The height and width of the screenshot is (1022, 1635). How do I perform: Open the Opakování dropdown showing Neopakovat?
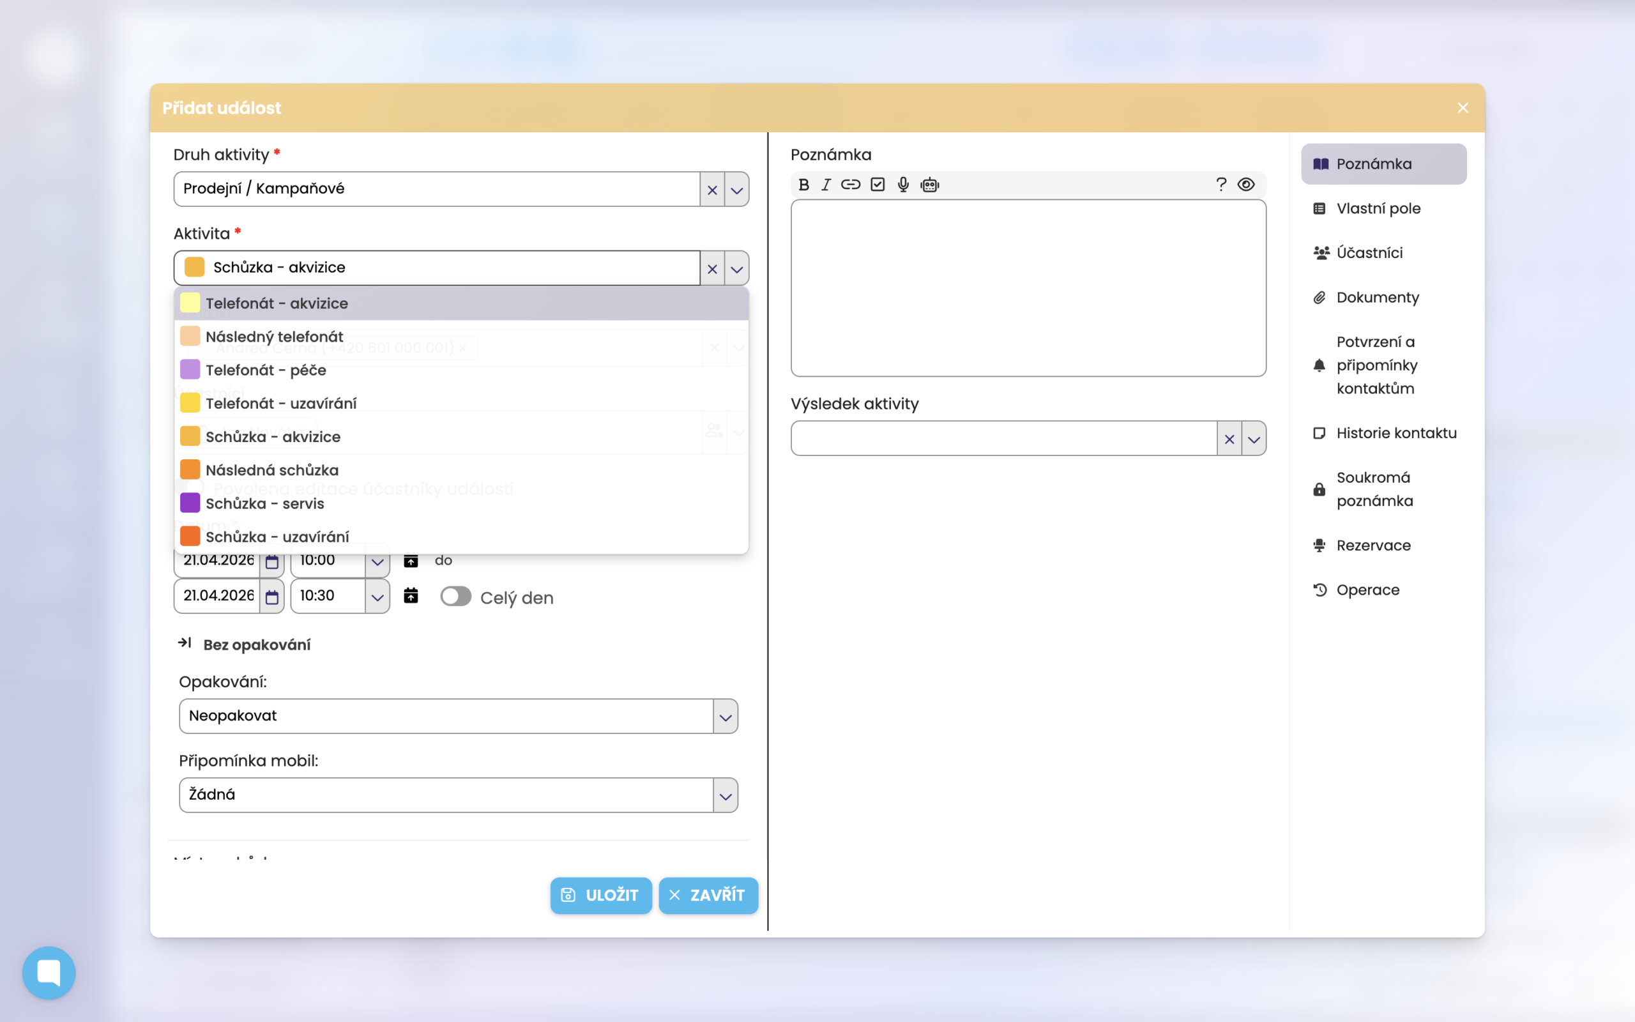pyautogui.click(x=725, y=716)
